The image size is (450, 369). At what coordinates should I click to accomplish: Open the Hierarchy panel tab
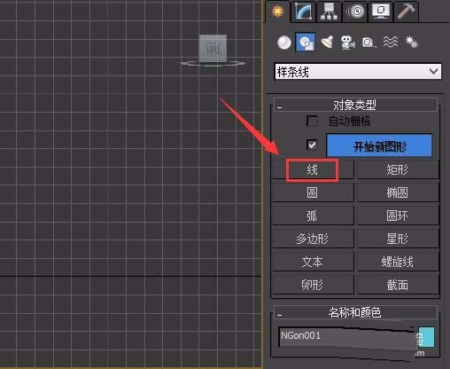[329, 12]
